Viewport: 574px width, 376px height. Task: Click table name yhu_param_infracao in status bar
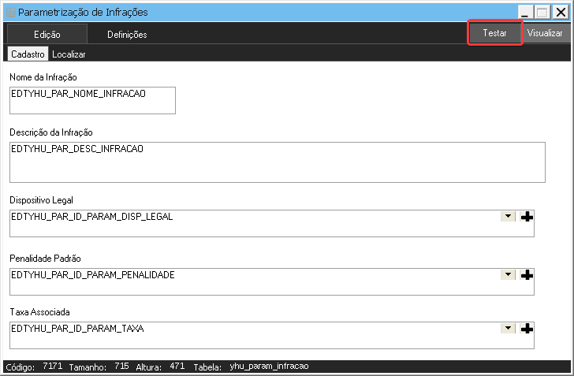(x=269, y=367)
